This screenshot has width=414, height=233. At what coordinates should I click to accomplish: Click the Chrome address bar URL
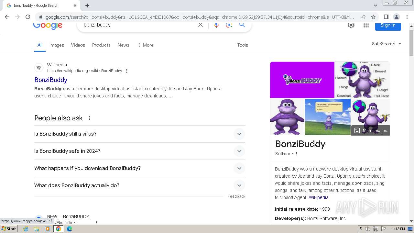pos(200,17)
